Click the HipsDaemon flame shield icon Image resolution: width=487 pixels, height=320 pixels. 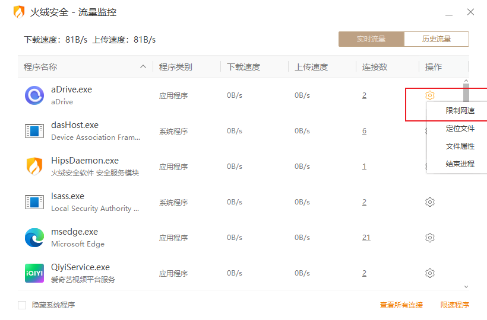pos(34,167)
